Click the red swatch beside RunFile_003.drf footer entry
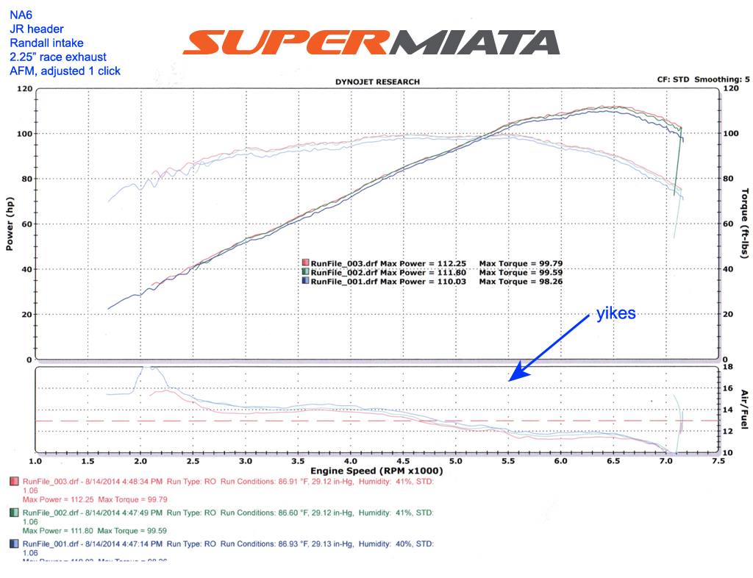 (15, 482)
